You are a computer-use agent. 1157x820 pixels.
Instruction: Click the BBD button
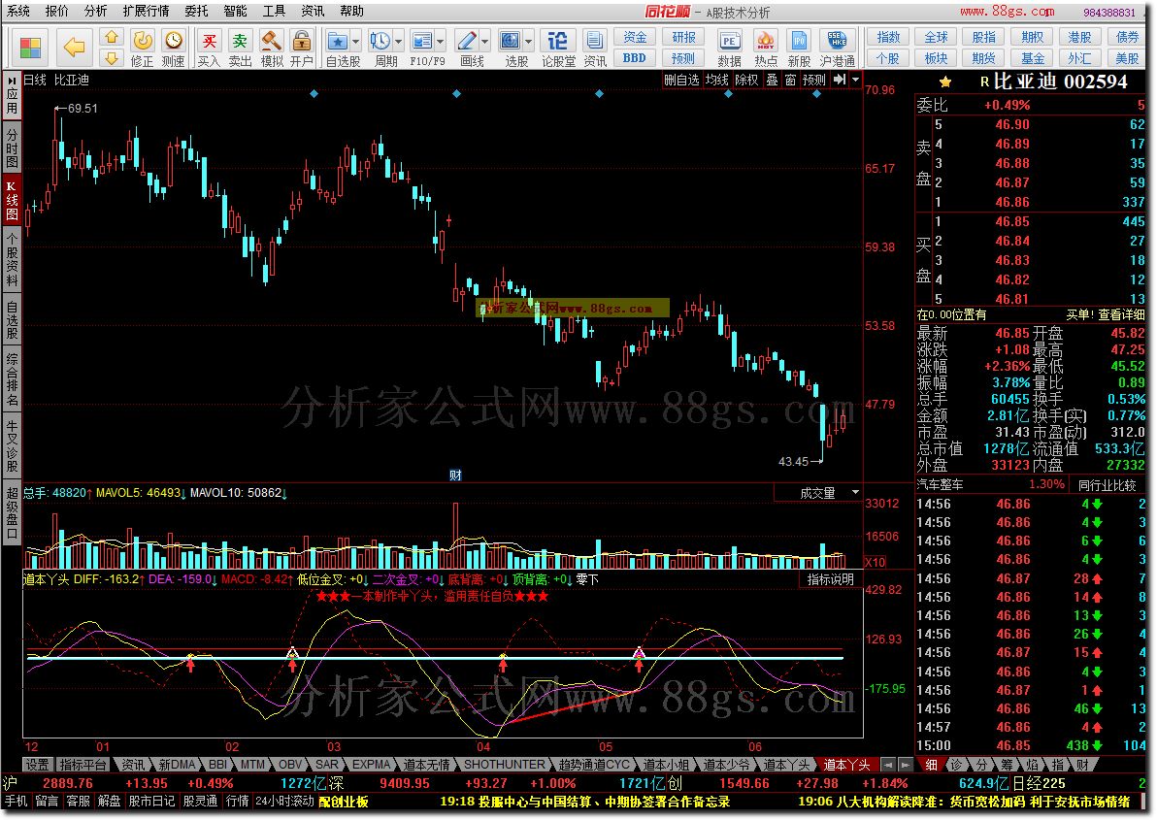pos(635,58)
